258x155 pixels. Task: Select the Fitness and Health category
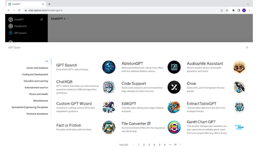point(38,94)
